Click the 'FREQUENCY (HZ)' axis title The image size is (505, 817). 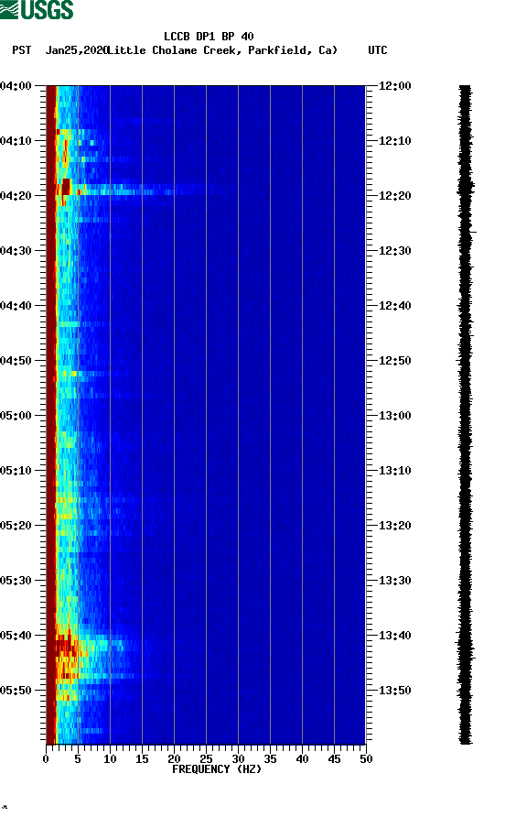tap(217, 769)
